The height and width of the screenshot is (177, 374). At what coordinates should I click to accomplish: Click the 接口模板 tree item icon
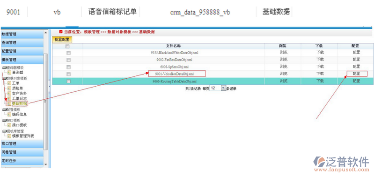point(9,125)
